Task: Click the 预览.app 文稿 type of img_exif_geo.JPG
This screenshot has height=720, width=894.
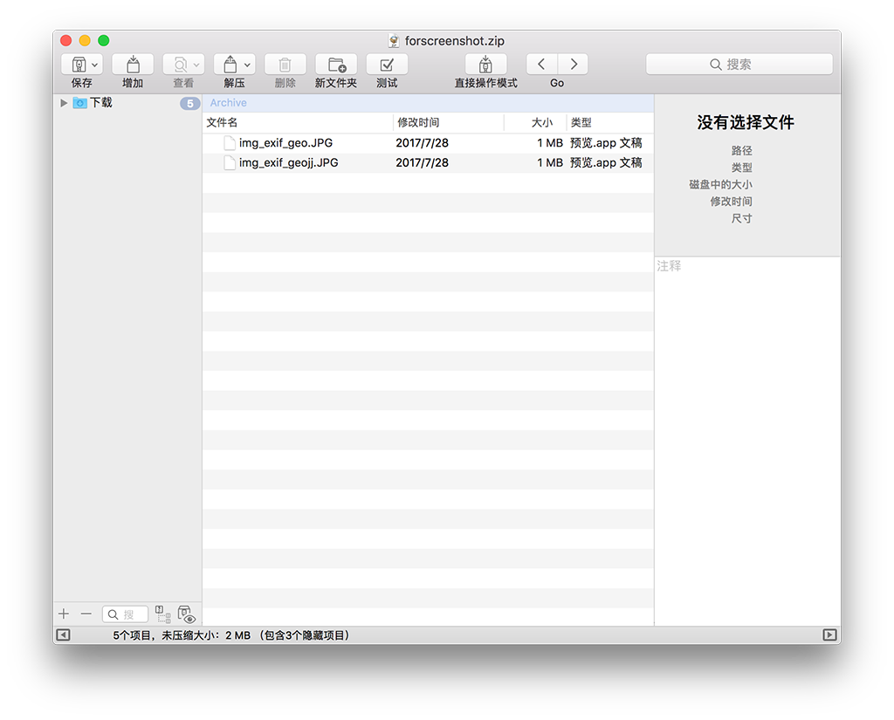Action: pos(606,143)
